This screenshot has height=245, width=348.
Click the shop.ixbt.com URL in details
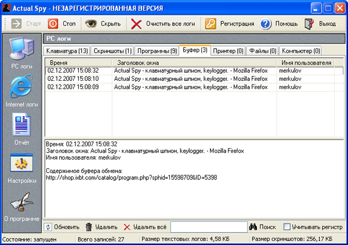[132, 178]
